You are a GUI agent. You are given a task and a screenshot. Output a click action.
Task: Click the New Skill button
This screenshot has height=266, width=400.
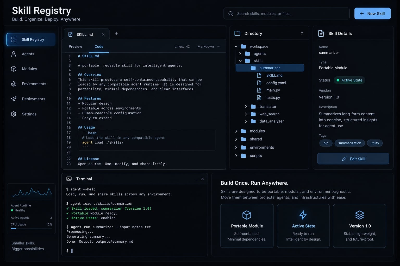[372, 14]
